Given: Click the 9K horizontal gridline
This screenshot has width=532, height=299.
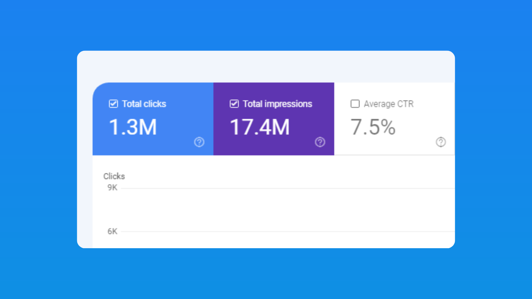Looking at the screenshot, I should coord(285,188).
